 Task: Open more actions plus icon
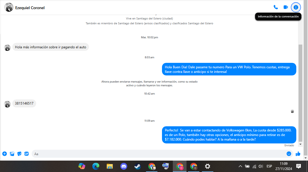[x=5, y=154]
